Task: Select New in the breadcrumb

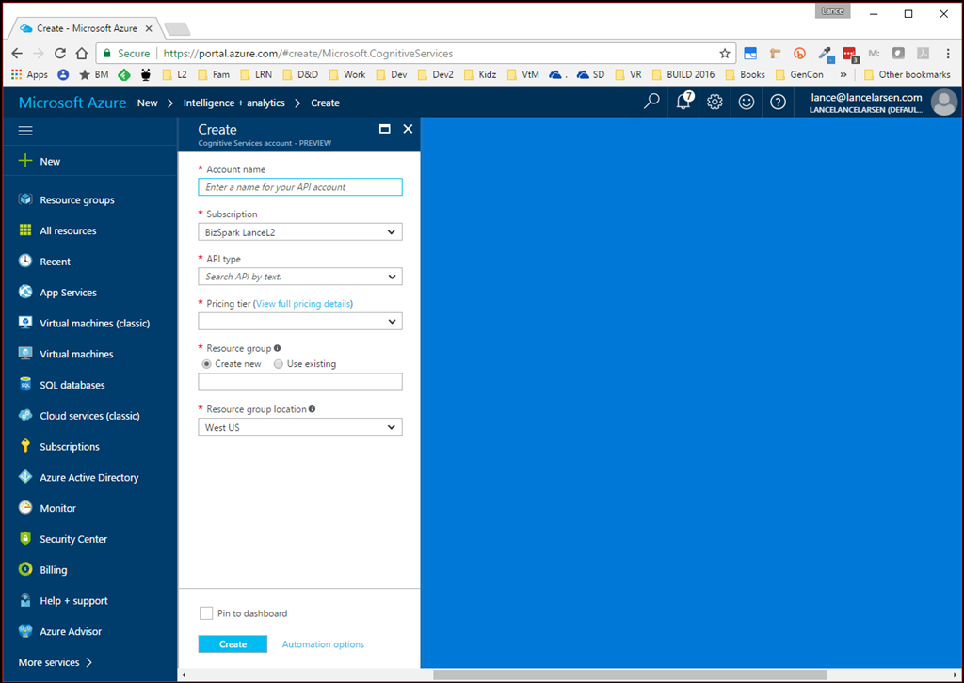Action: pyautogui.click(x=148, y=103)
